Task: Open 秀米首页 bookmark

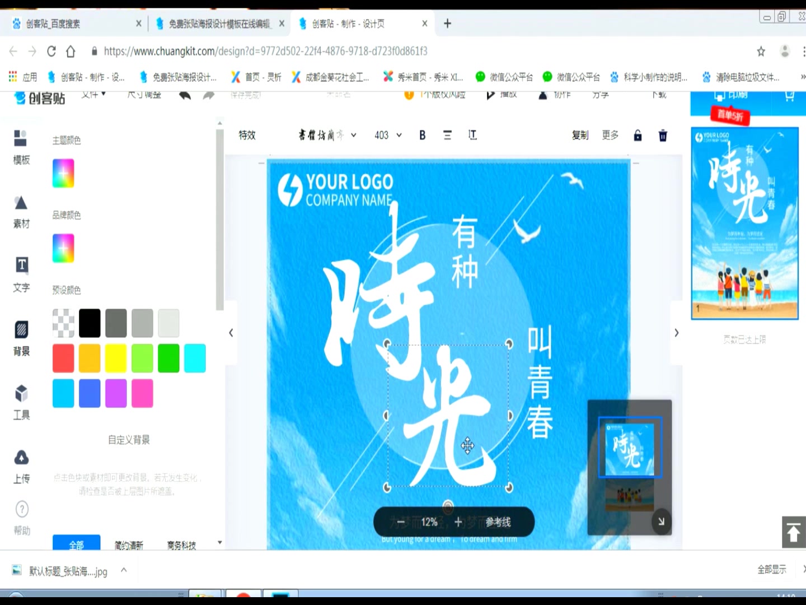Action: (x=423, y=77)
